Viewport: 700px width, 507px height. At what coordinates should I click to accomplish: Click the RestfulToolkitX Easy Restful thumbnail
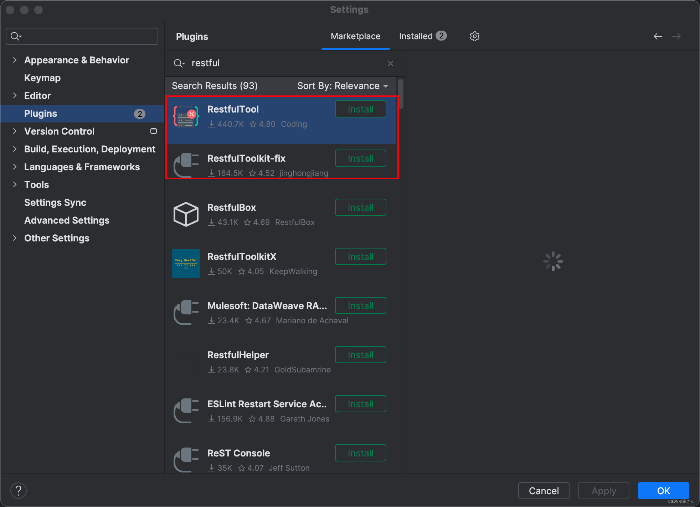tap(186, 263)
